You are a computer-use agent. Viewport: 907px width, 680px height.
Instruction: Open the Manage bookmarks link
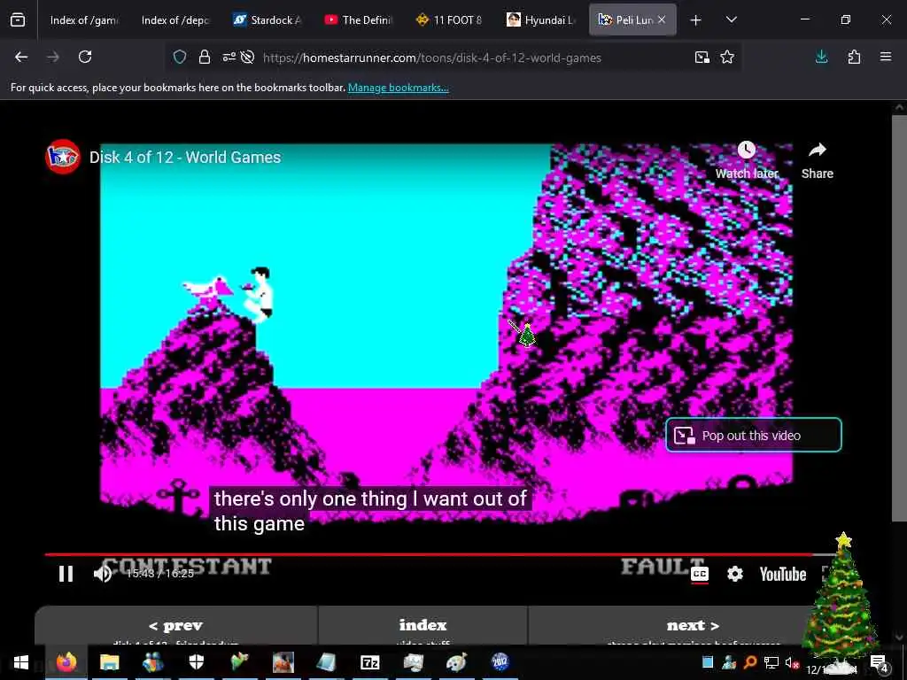(x=398, y=88)
